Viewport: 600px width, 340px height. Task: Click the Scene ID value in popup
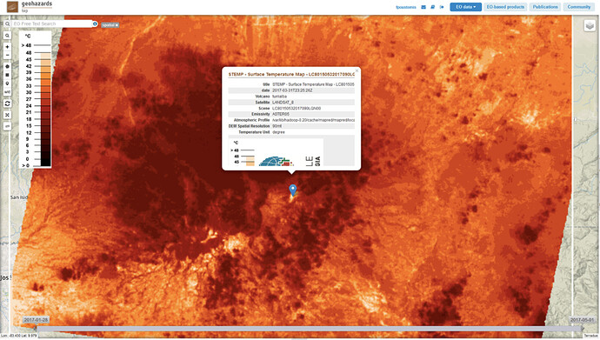[x=297, y=108]
